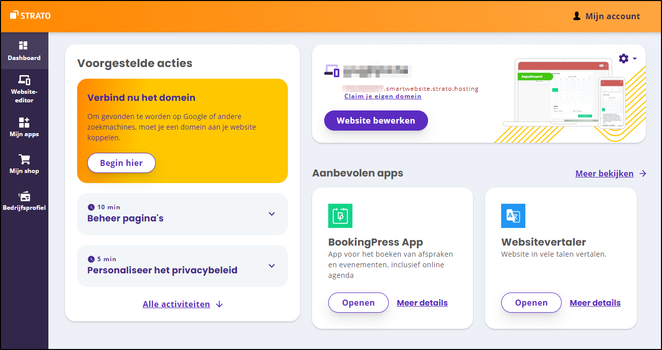View Meer details for Websitevertaler

click(595, 303)
